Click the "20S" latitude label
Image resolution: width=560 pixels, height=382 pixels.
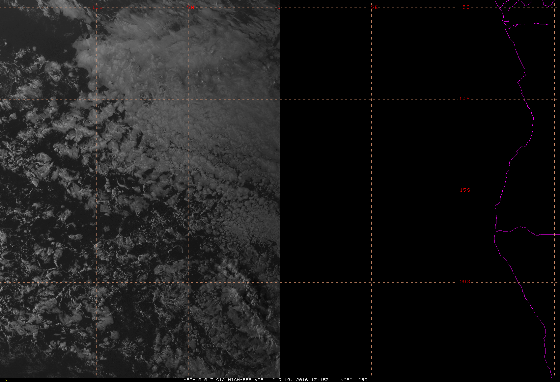point(464,282)
